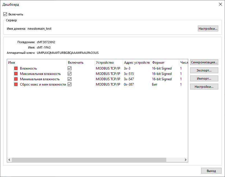The image size is (225, 177).
Task: Click the Формат column header
Action: tap(164, 63)
